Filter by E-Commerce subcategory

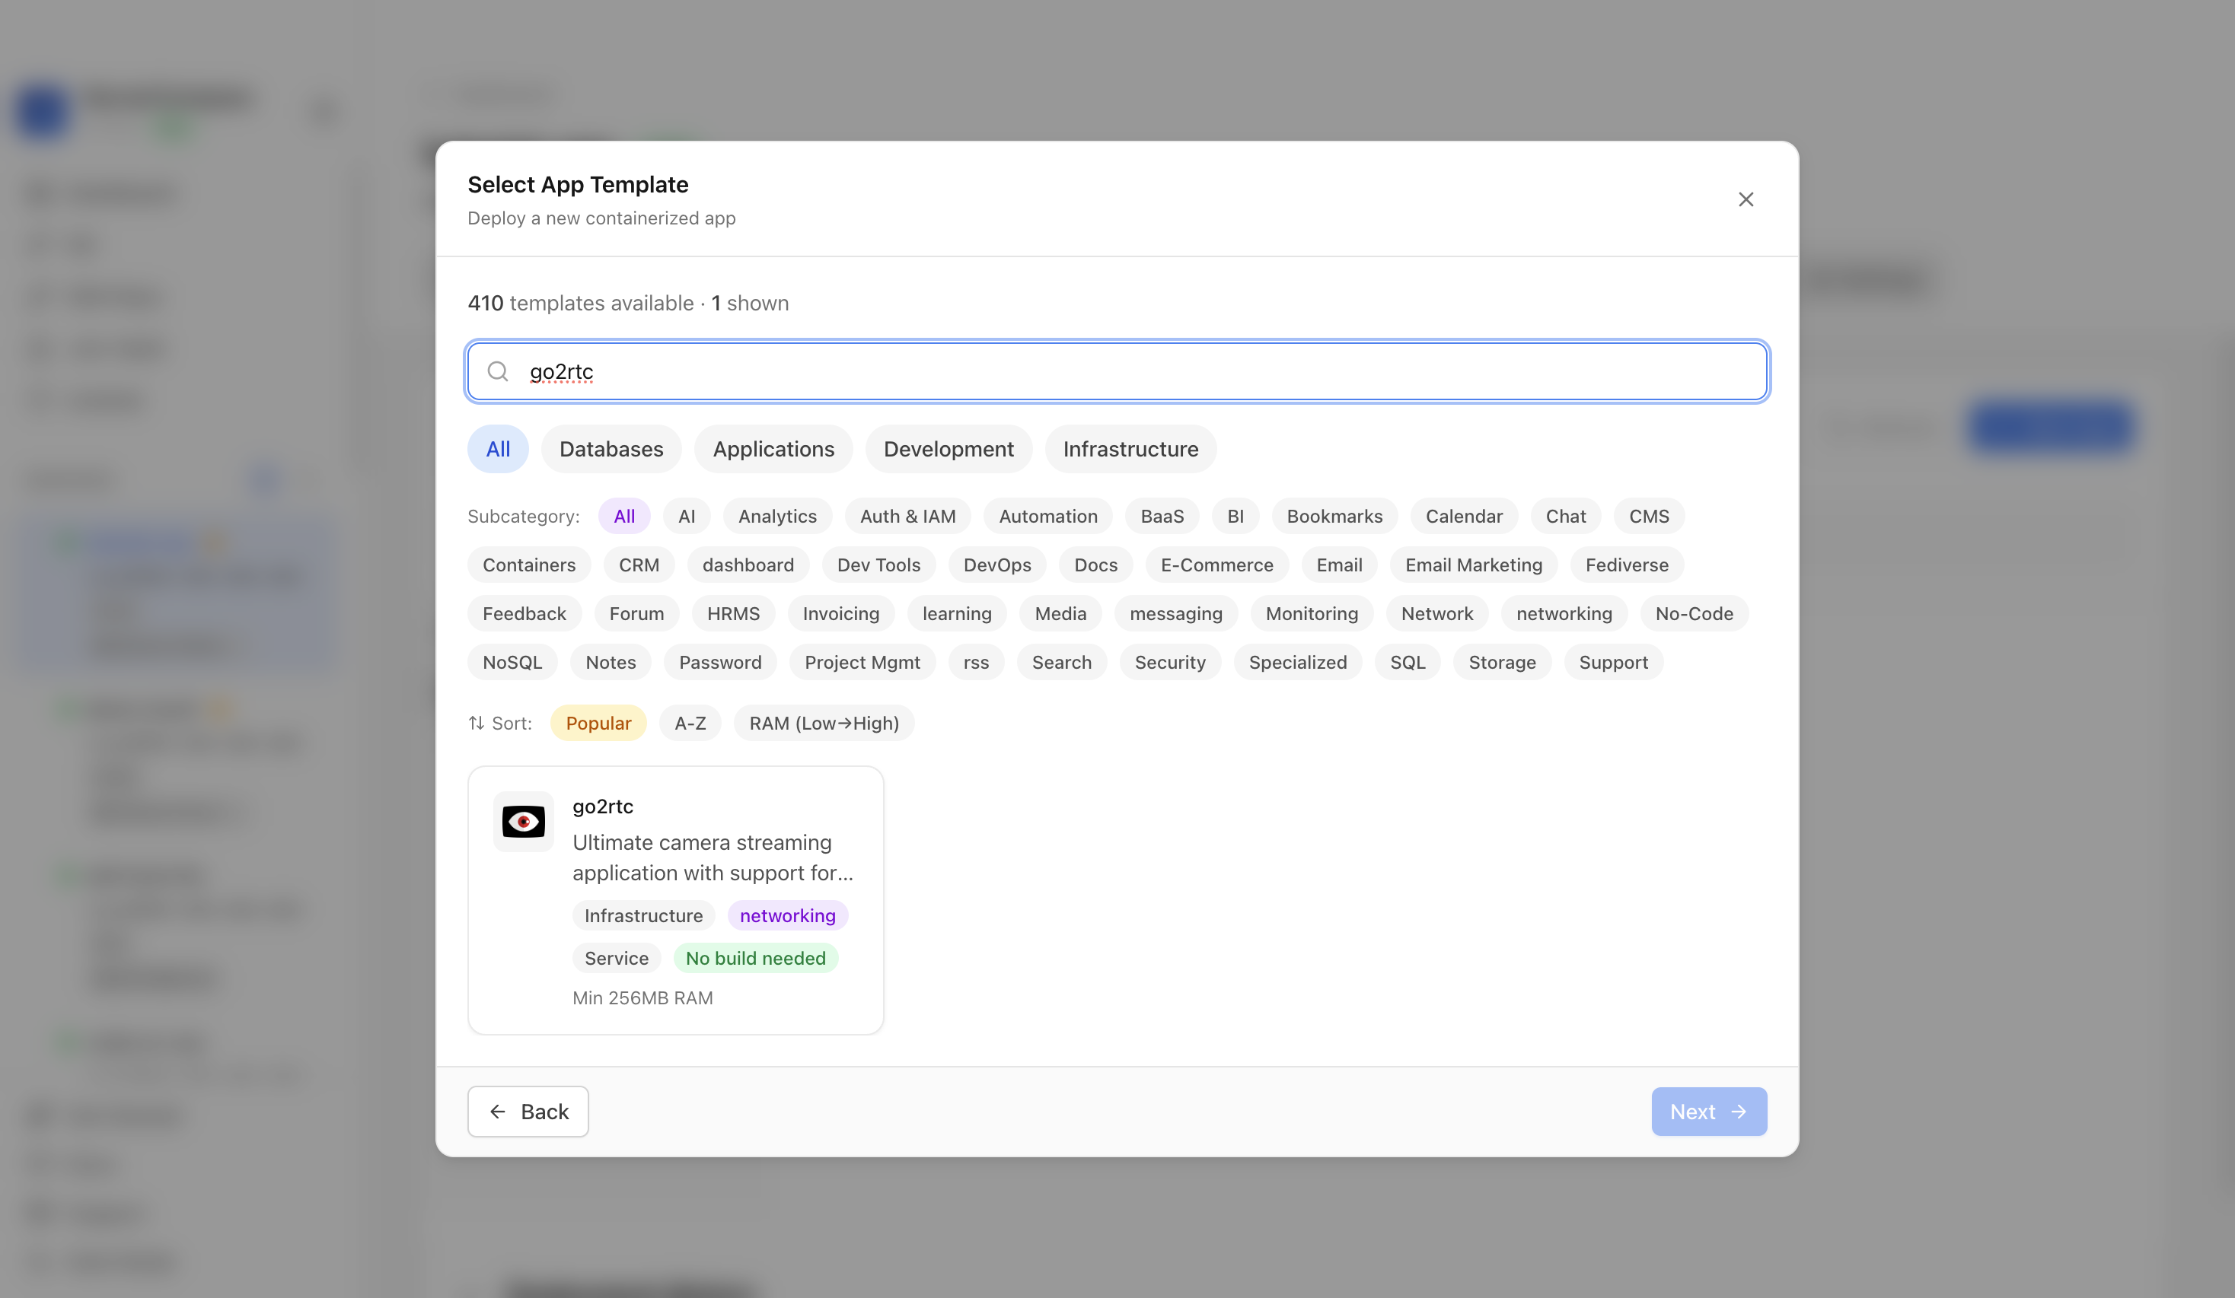coord(1216,565)
